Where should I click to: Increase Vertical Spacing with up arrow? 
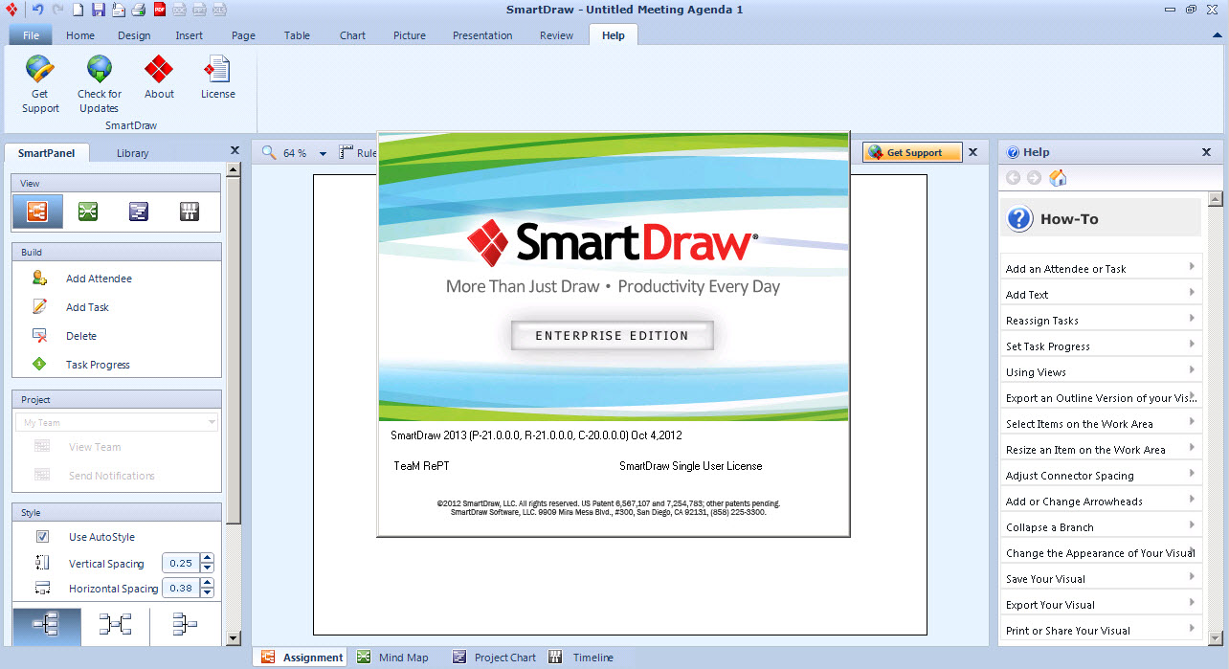coord(207,559)
